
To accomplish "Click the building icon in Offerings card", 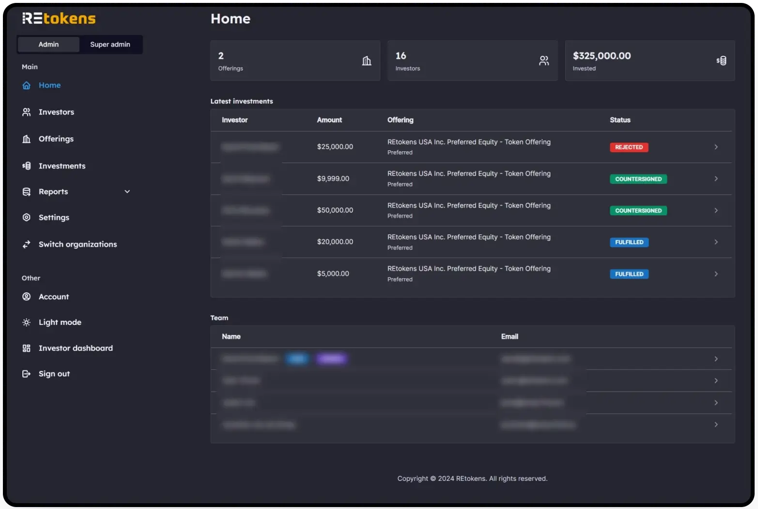I will pyautogui.click(x=367, y=61).
